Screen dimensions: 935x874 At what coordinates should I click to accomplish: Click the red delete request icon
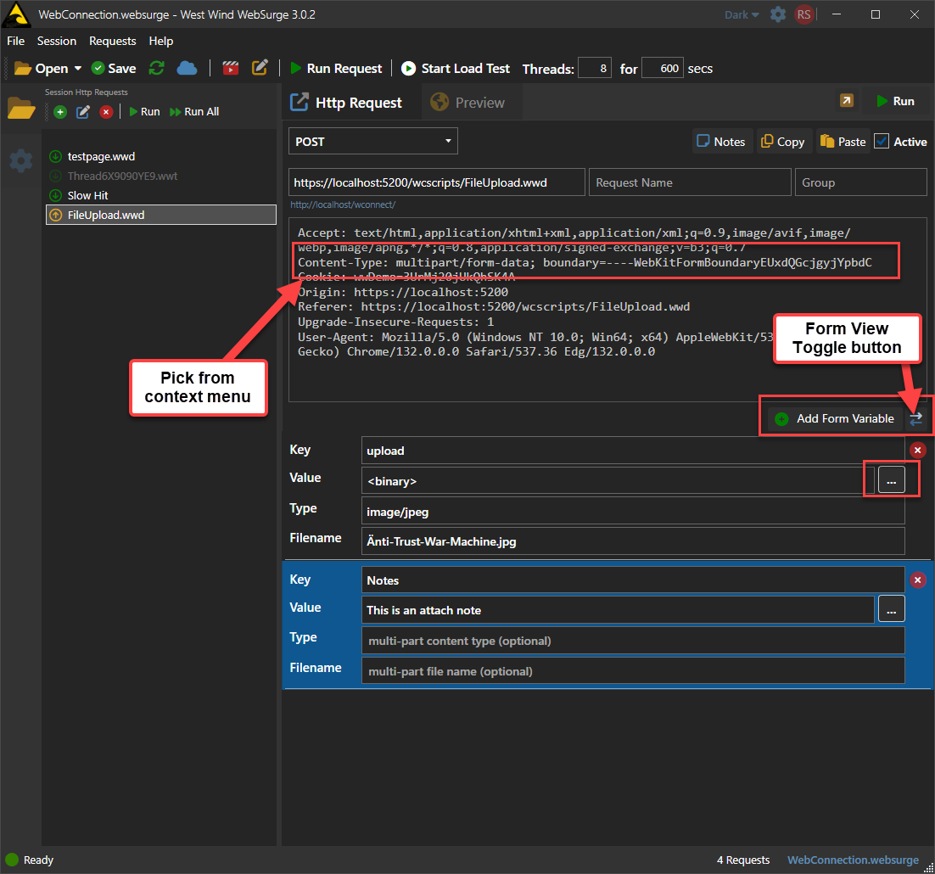tap(106, 112)
